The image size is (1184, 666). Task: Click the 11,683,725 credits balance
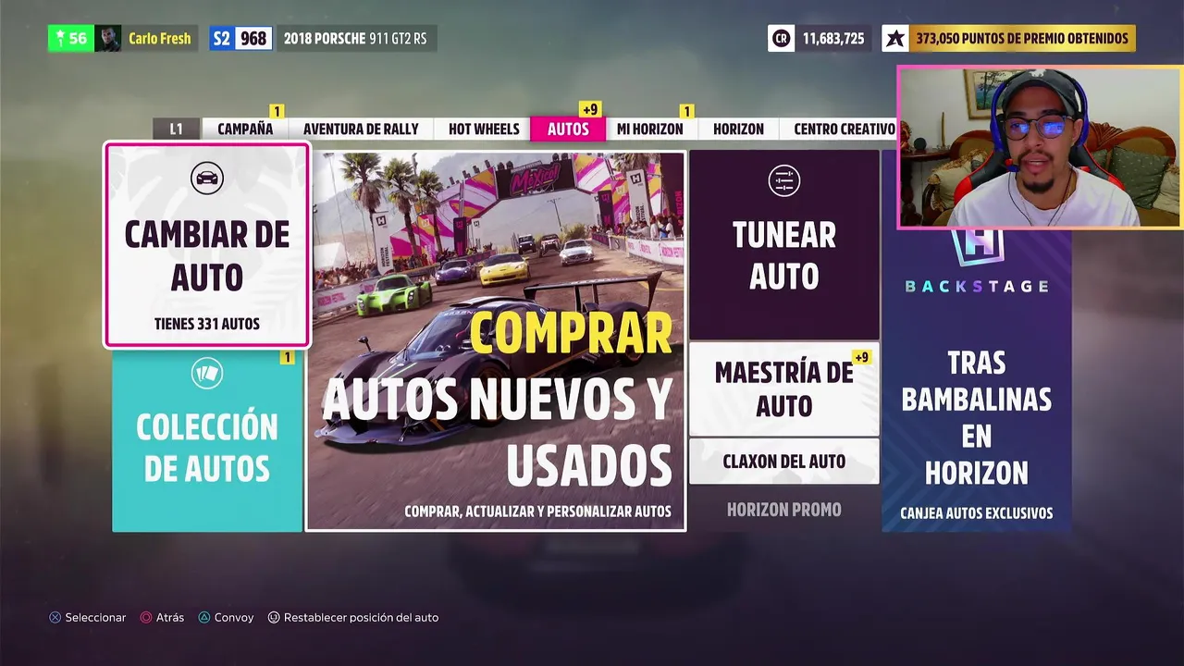(x=833, y=38)
